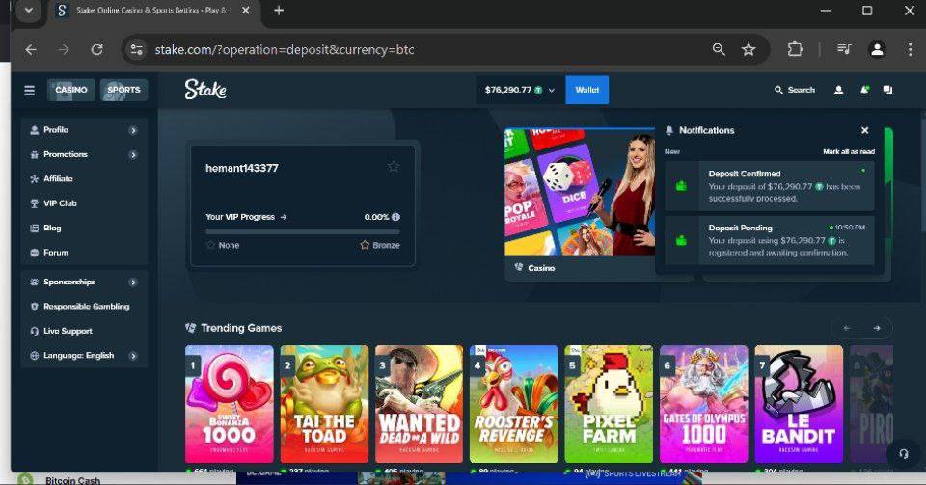This screenshot has height=485, width=926.
Task: Open the chat bubble icon
Action: (887, 90)
